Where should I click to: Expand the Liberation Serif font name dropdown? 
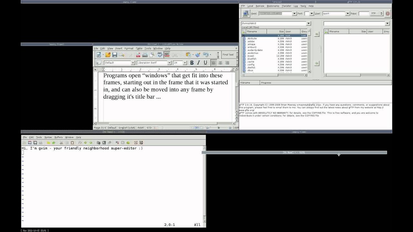(169, 63)
